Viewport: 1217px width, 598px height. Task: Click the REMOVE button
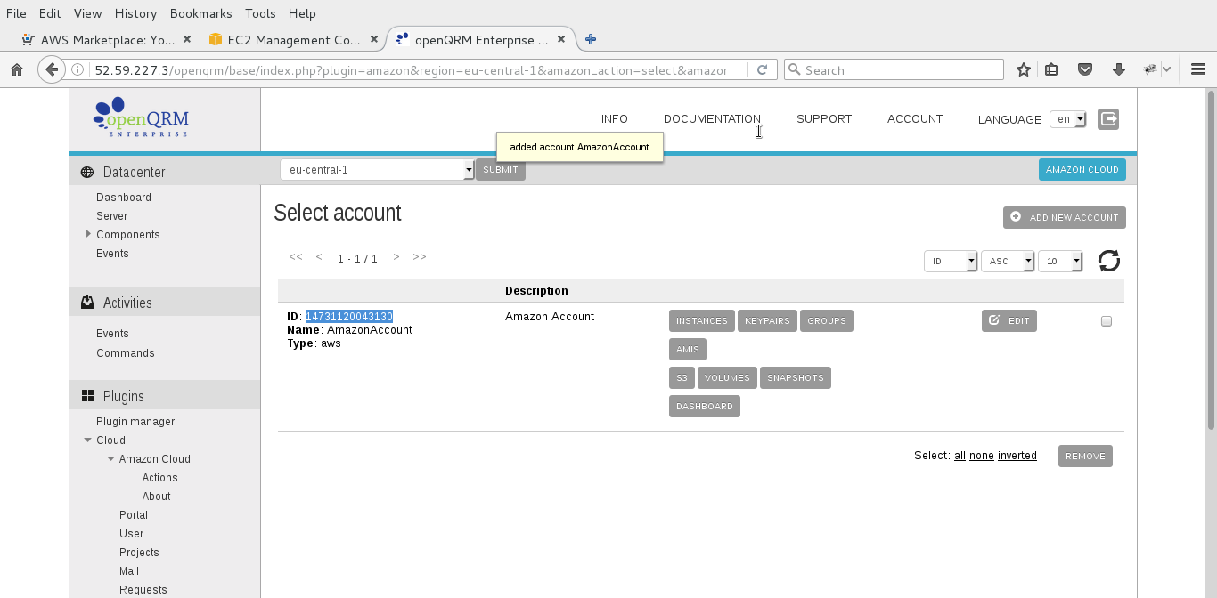click(x=1085, y=457)
